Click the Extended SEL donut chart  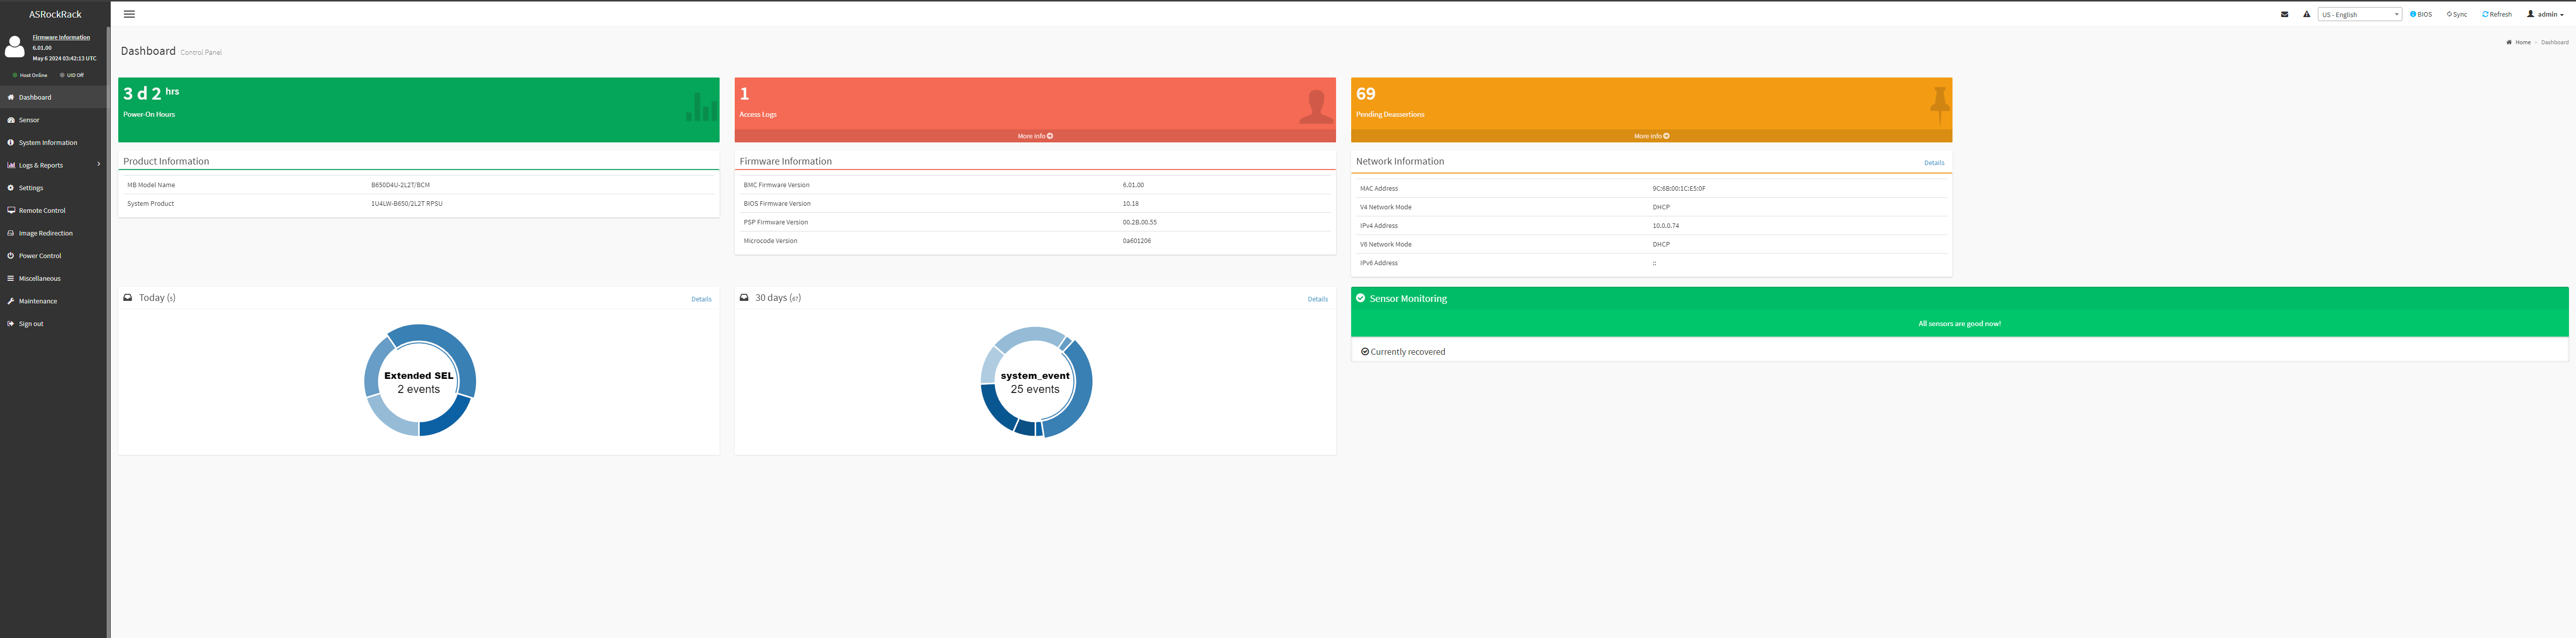pyautogui.click(x=419, y=380)
